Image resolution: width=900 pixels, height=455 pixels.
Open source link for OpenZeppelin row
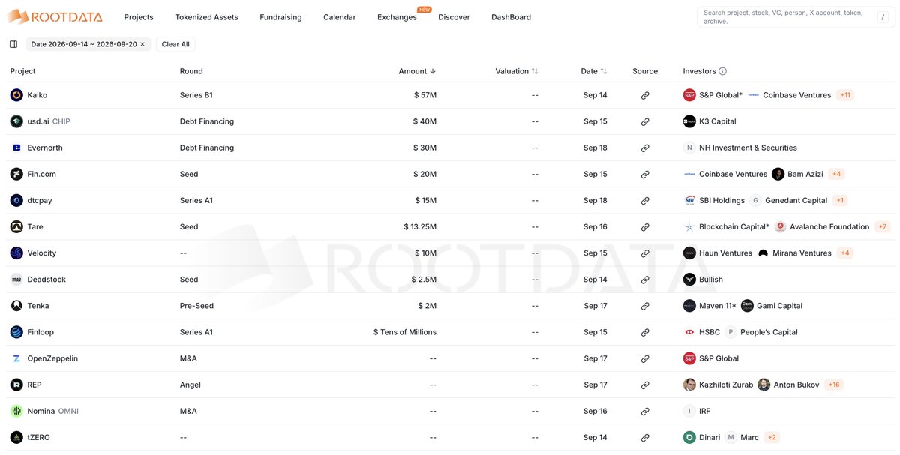coord(645,358)
